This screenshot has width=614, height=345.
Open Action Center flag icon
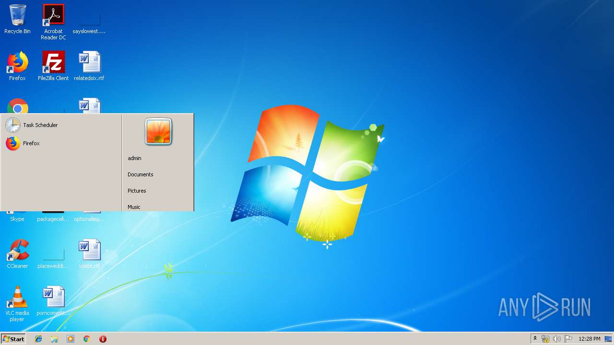(568, 339)
